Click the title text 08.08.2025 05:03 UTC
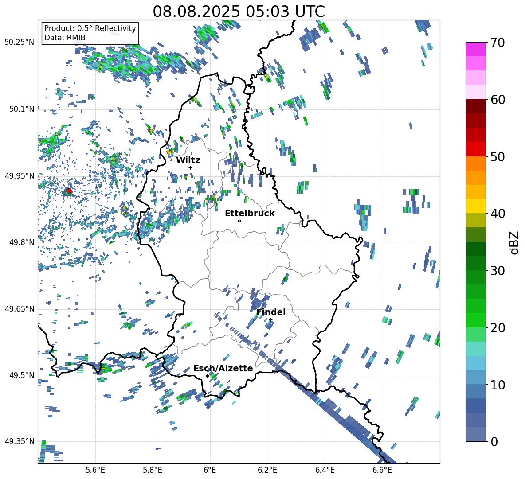 click(239, 12)
